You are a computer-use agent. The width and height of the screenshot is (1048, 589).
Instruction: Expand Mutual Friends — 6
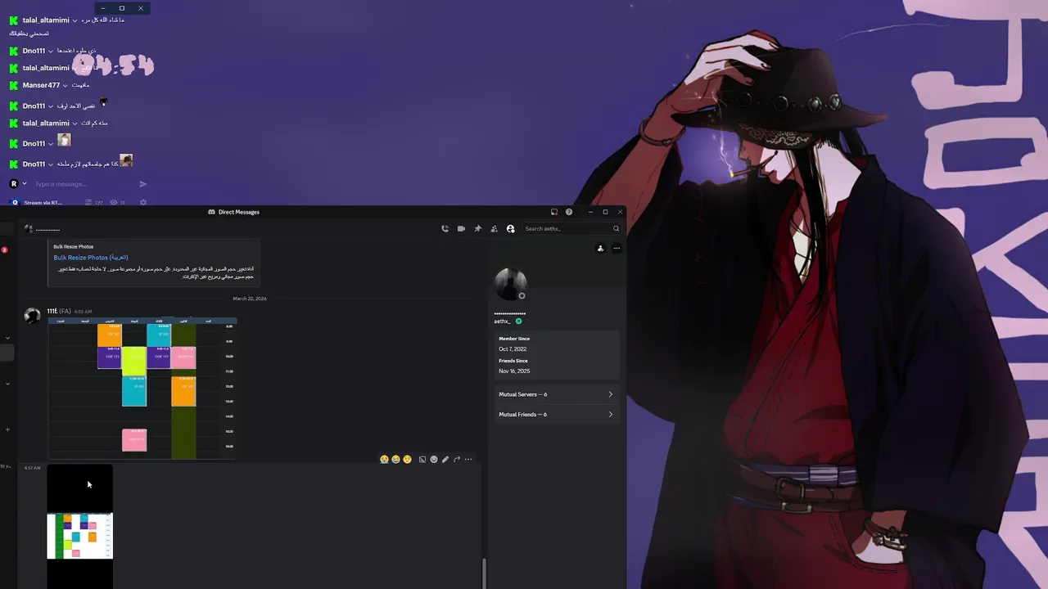(555, 414)
